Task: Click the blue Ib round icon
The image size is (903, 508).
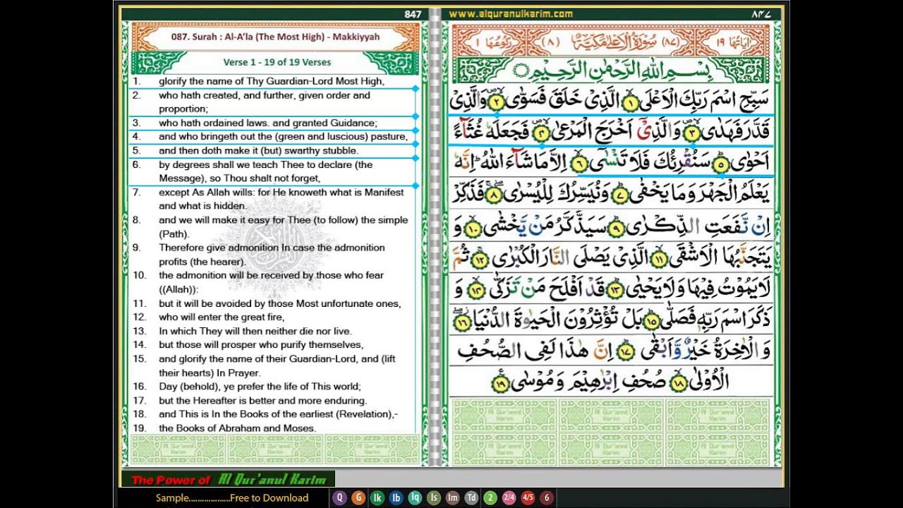Action: point(396,497)
